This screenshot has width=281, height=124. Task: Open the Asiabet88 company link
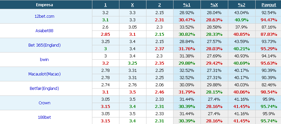(44, 31)
